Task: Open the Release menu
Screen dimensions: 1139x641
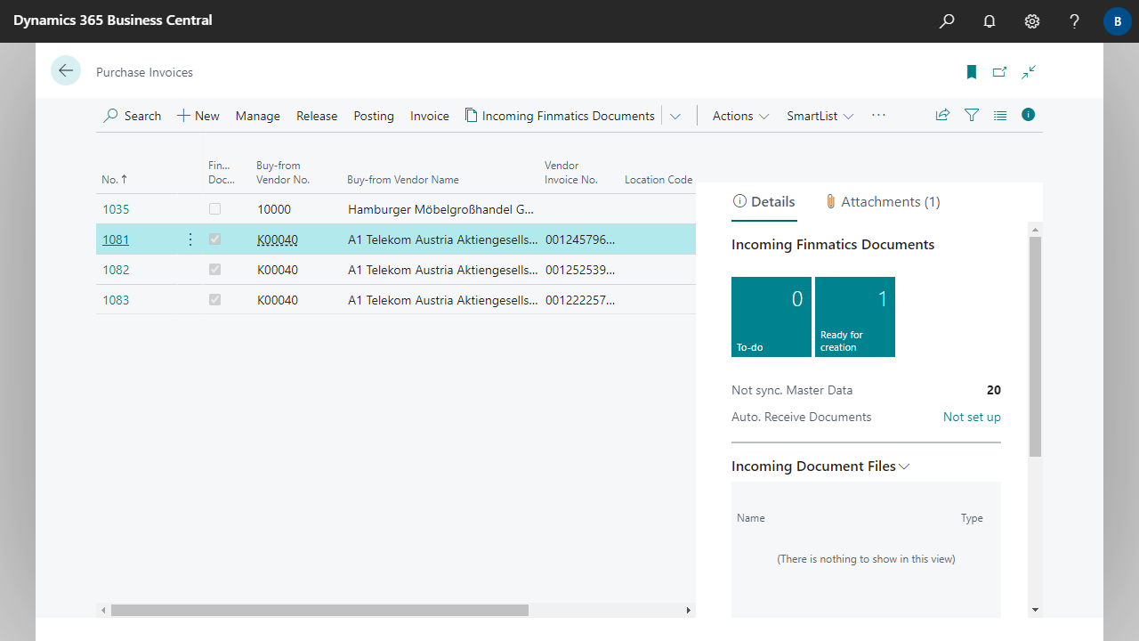Action: point(317,116)
